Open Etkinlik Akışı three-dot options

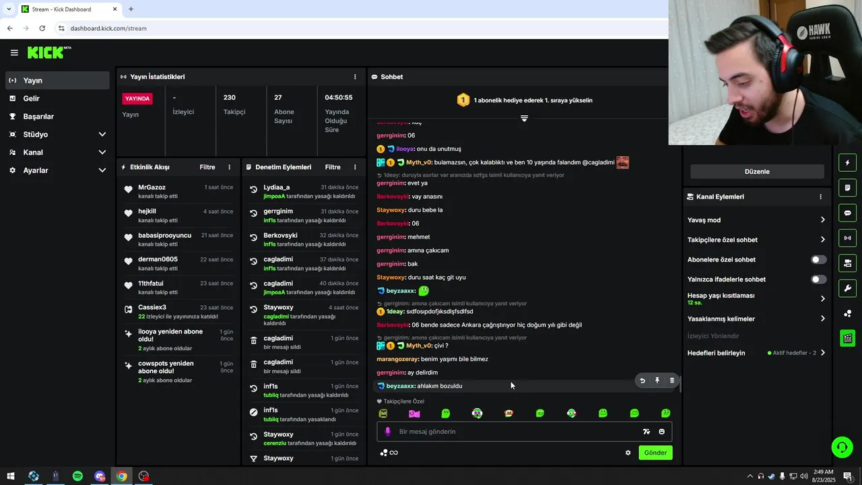coord(229,167)
